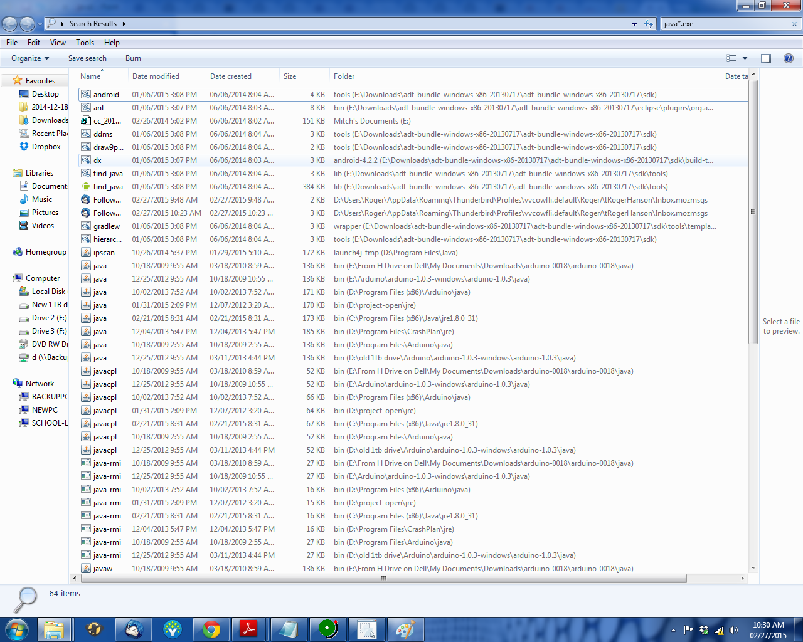Open the Help question mark icon
The width and height of the screenshot is (803, 642).
pos(789,58)
